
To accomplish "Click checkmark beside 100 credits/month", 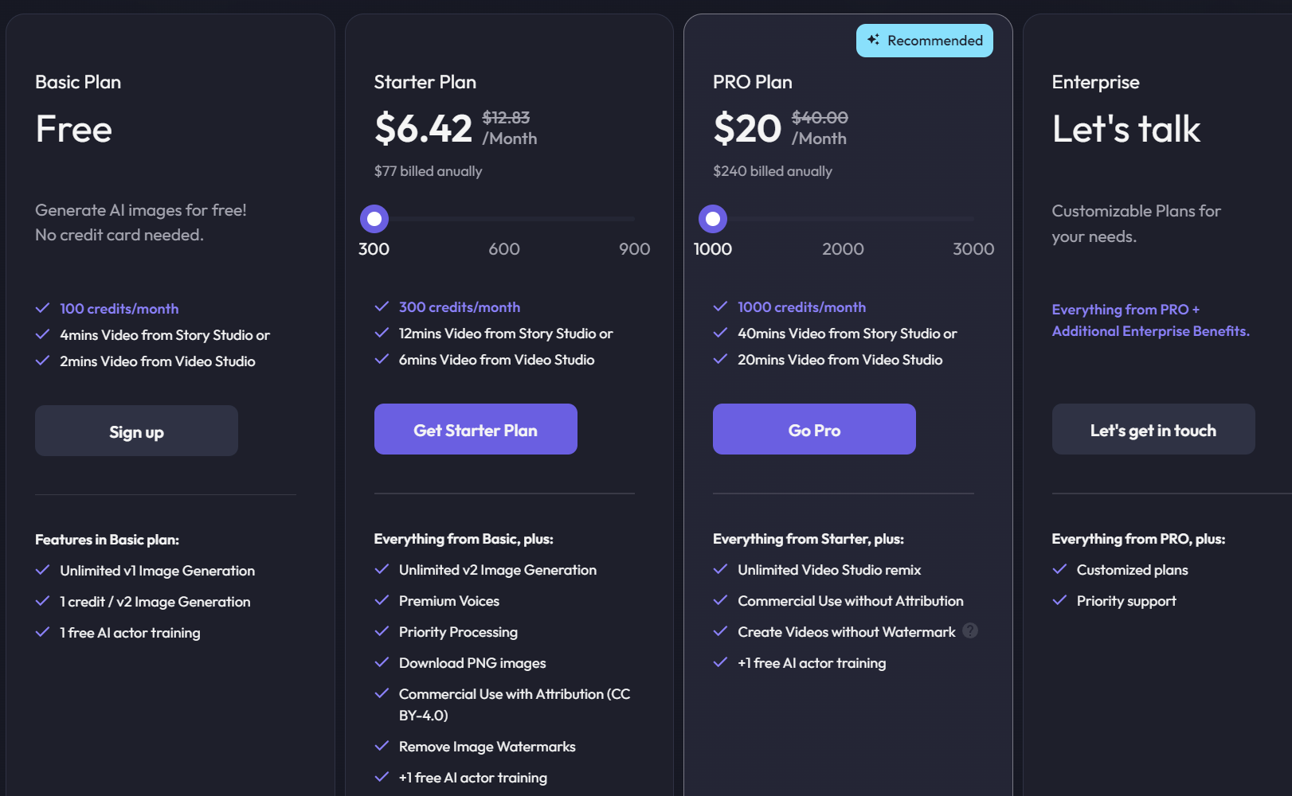I will click(43, 308).
